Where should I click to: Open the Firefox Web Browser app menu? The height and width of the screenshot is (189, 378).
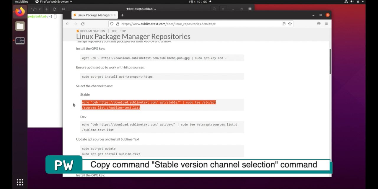click(54, 2)
